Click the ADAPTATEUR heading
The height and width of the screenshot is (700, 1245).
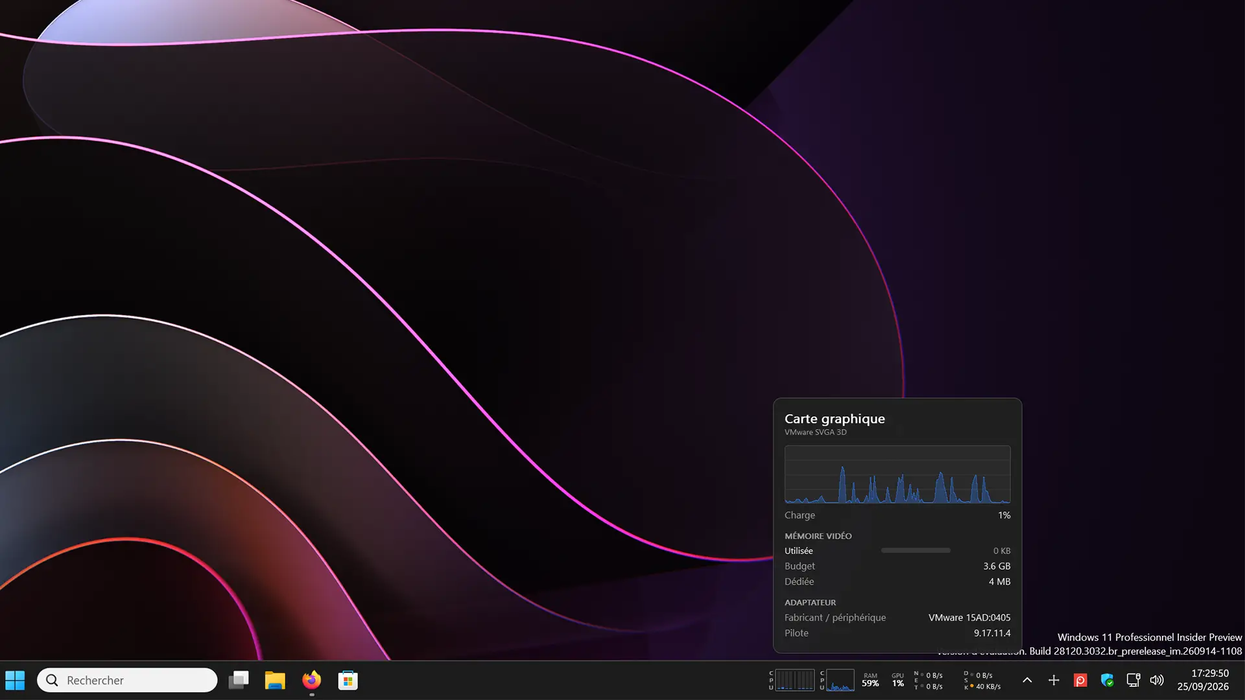coord(810,603)
